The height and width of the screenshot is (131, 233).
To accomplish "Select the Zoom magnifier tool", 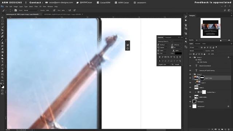I will [x=2, y=78].
